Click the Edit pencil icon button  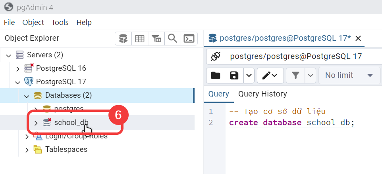270,75
